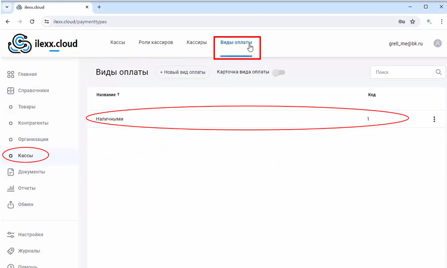Open browser tab list dropdown arrow
447x268 pixels.
pos(7,7)
